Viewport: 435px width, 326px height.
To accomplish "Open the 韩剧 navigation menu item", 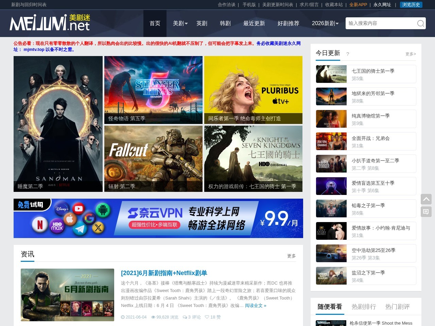I will [225, 23].
